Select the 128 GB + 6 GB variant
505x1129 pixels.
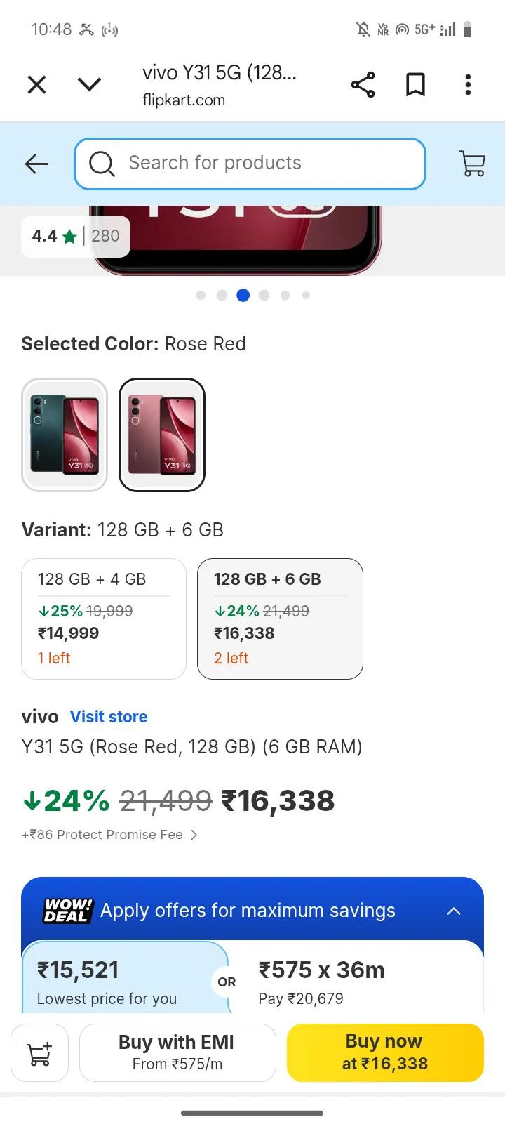[x=280, y=619]
